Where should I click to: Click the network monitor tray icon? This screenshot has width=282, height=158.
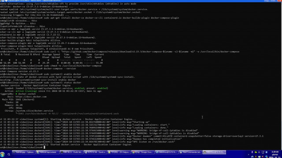[x=263, y=152]
